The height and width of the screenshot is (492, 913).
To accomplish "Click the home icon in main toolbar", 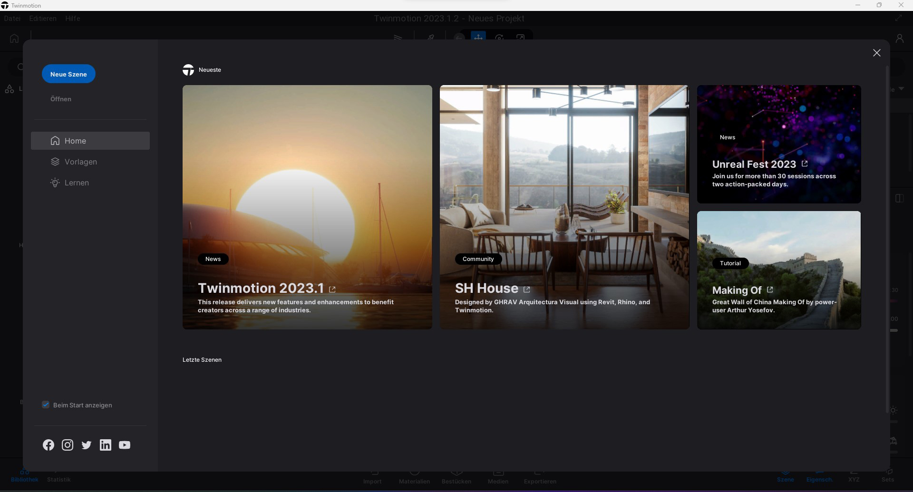I will (x=14, y=38).
